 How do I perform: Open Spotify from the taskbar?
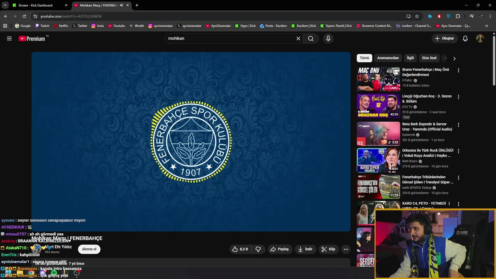click(x=54, y=273)
